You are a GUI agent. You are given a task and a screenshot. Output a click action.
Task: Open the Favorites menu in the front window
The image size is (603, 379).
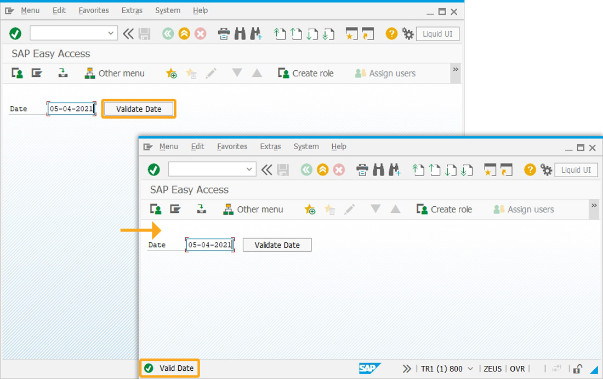[232, 146]
